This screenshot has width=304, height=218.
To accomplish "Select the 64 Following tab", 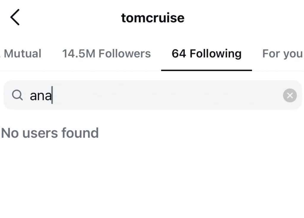I will pos(206,54).
